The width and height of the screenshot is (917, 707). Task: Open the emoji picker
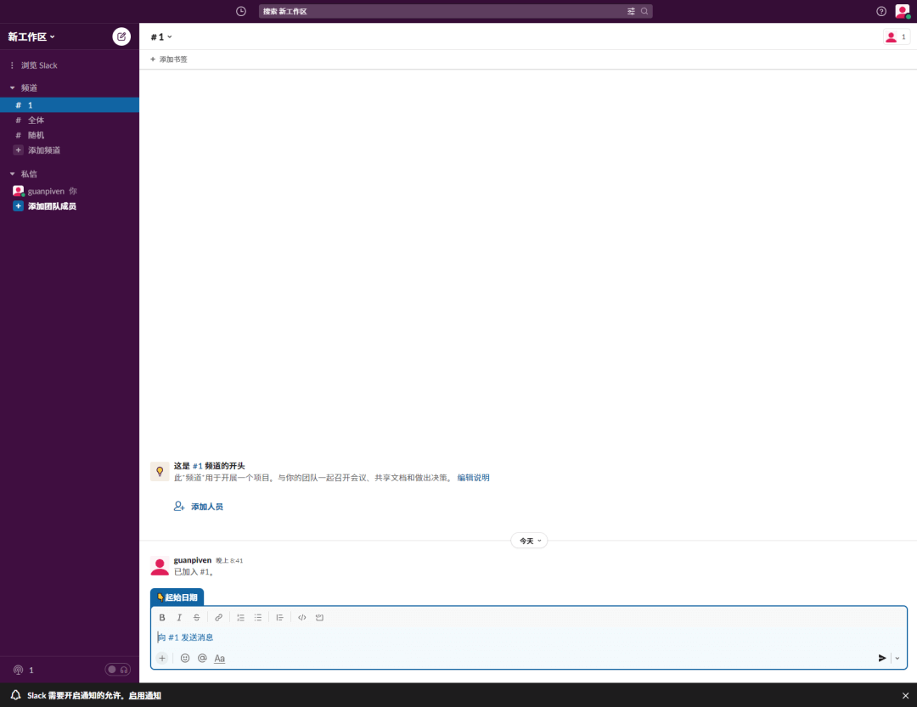(185, 658)
